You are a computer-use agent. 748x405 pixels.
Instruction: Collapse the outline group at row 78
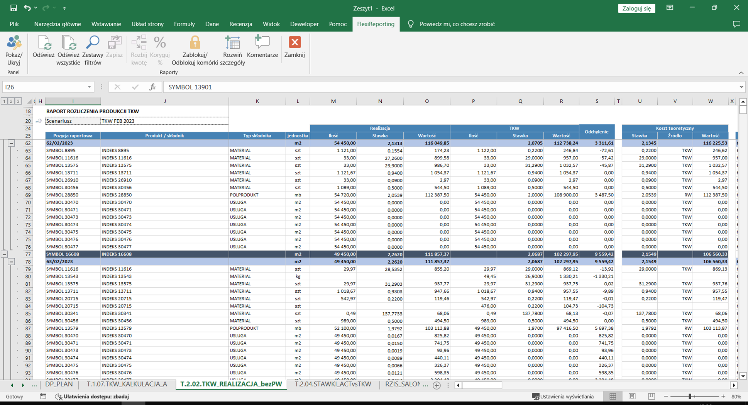11,262
